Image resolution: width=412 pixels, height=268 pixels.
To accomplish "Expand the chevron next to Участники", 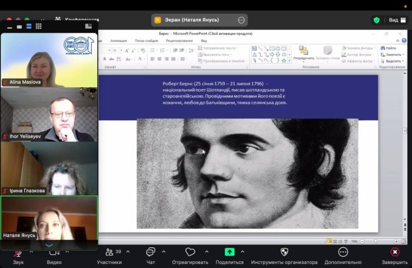I will tap(128, 252).
